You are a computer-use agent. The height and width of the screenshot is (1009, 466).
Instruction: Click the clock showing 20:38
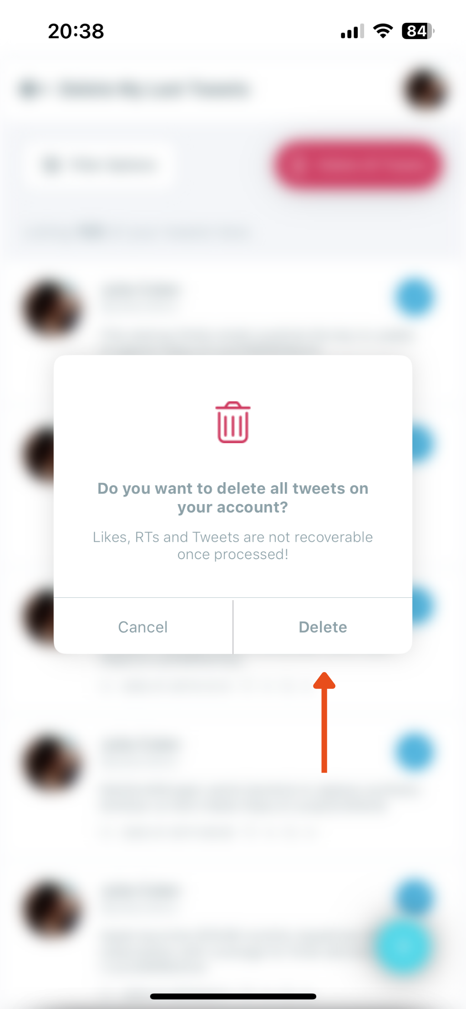[x=76, y=31]
